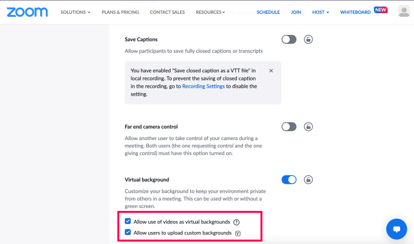The width and height of the screenshot is (414, 244).
Task: Click the lock icon beside Virtual background
Action: tap(308, 180)
